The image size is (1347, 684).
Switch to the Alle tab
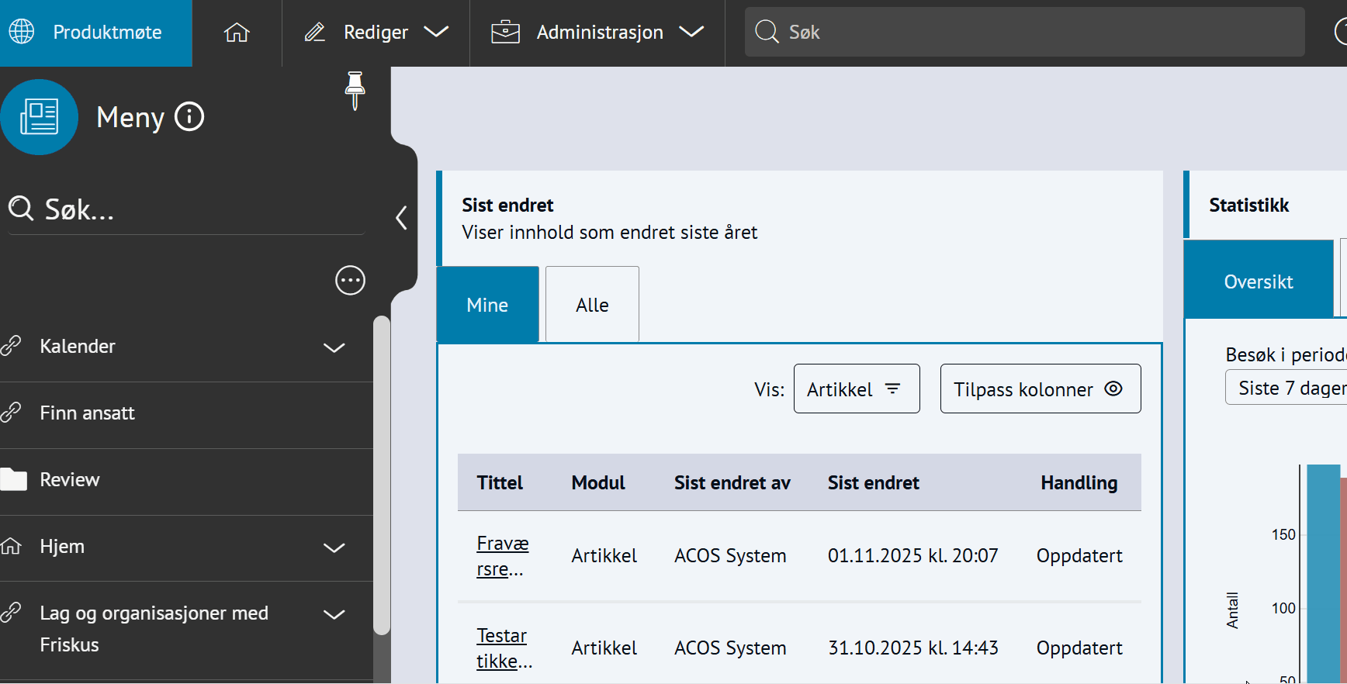pyautogui.click(x=592, y=305)
